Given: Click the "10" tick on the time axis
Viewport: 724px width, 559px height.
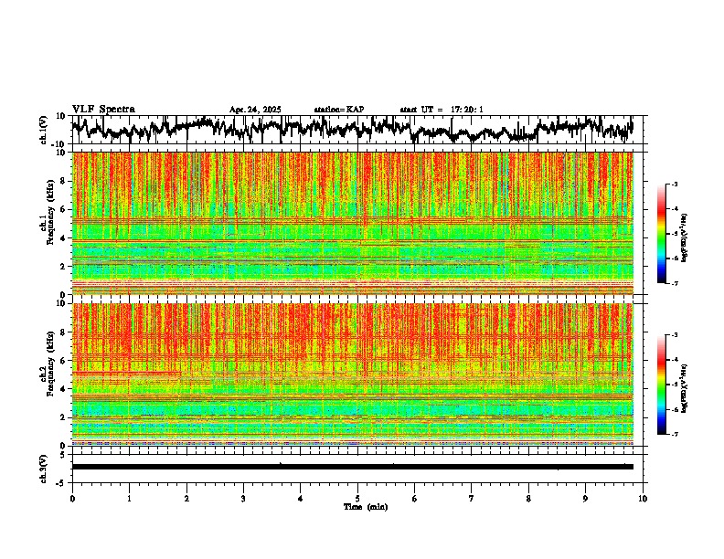Looking at the screenshot, I should (643, 499).
